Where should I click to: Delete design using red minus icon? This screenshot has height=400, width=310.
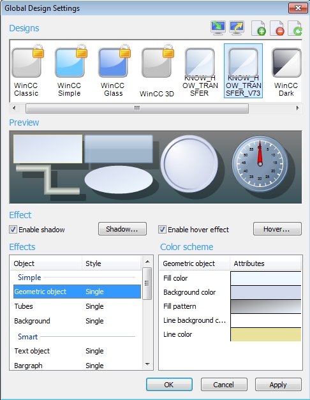(277, 28)
